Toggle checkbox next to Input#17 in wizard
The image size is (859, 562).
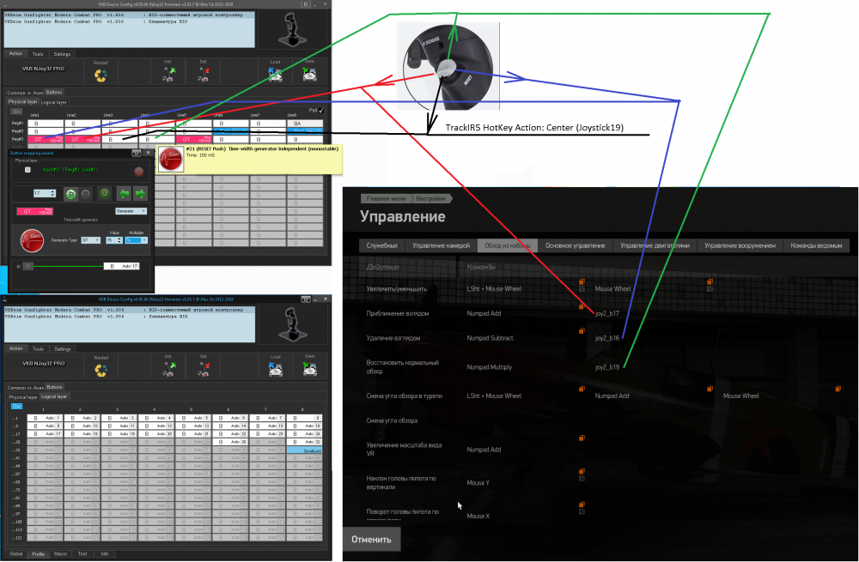[x=27, y=170]
